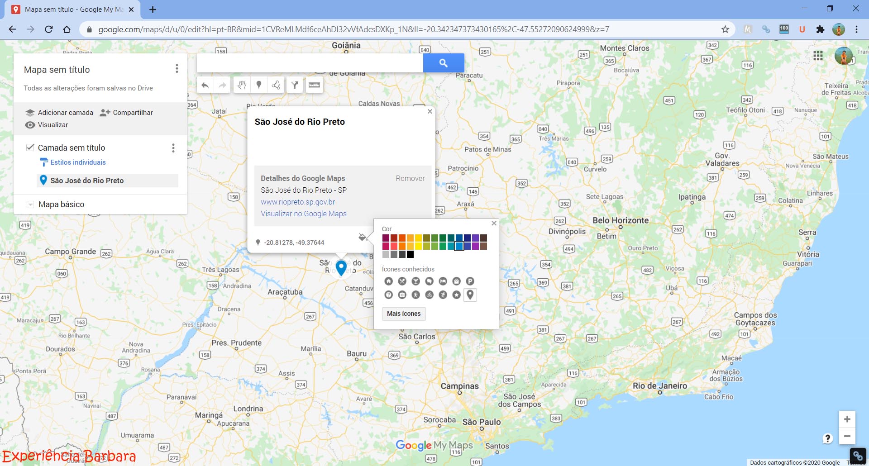The height and width of the screenshot is (466, 869).
Task: Open the Camada sem título layer menu
Action: 173,148
